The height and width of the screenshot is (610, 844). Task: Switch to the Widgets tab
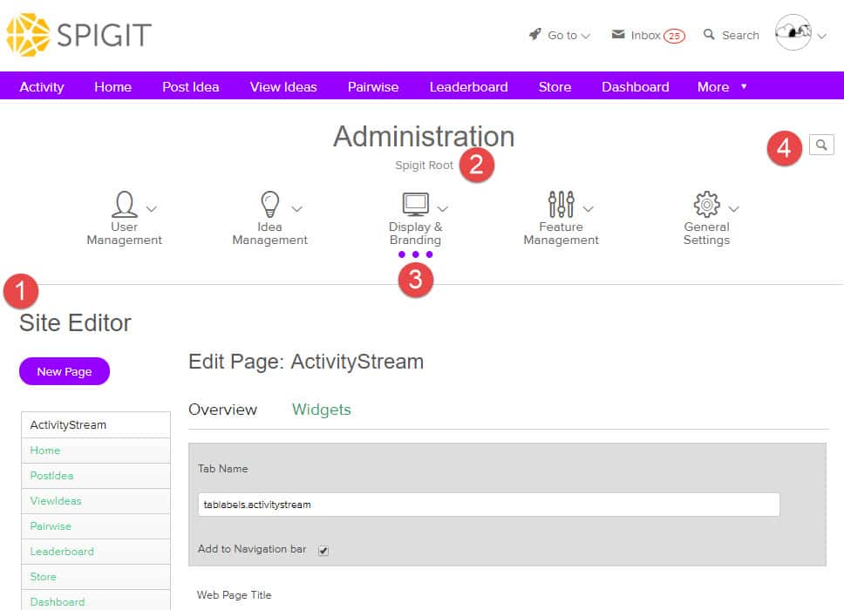[x=322, y=410]
